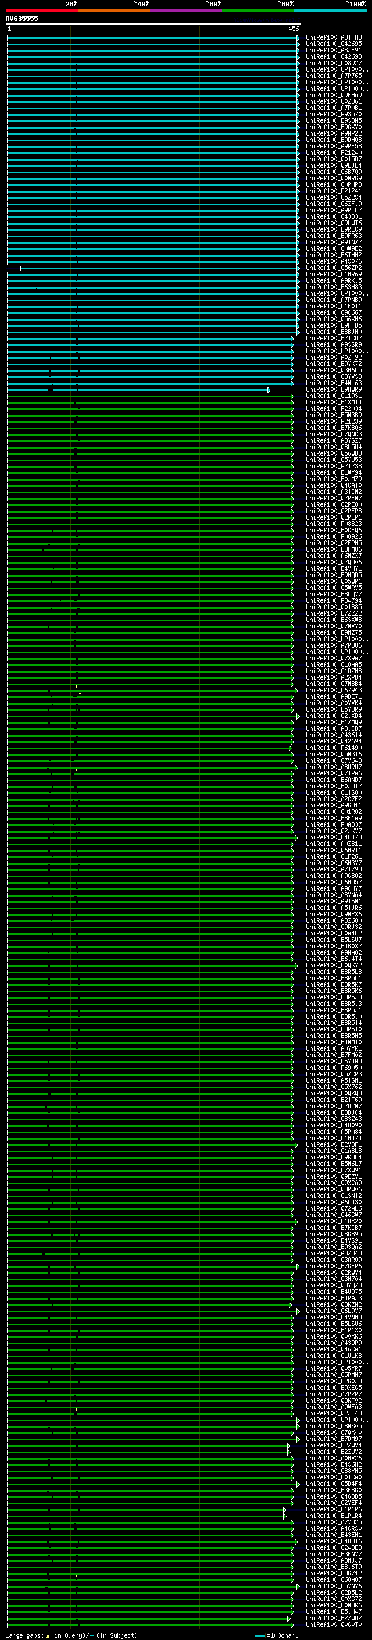The width and height of the screenshot is (372, 1640).
Task: Click hit label UniRef100_A4S076
Action: click(x=333, y=262)
